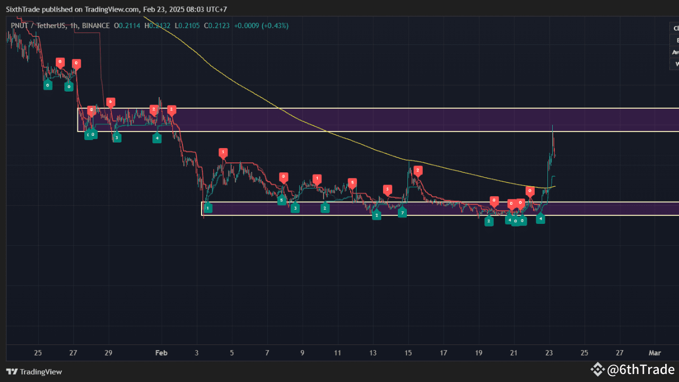Select the row labeled CL in the right panel
This screenshot has width=679, height=382.
[675, 28]
